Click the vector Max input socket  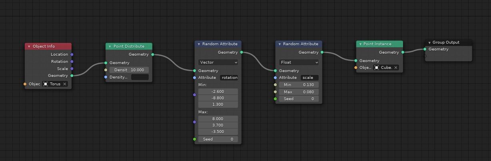pos(195,122)
